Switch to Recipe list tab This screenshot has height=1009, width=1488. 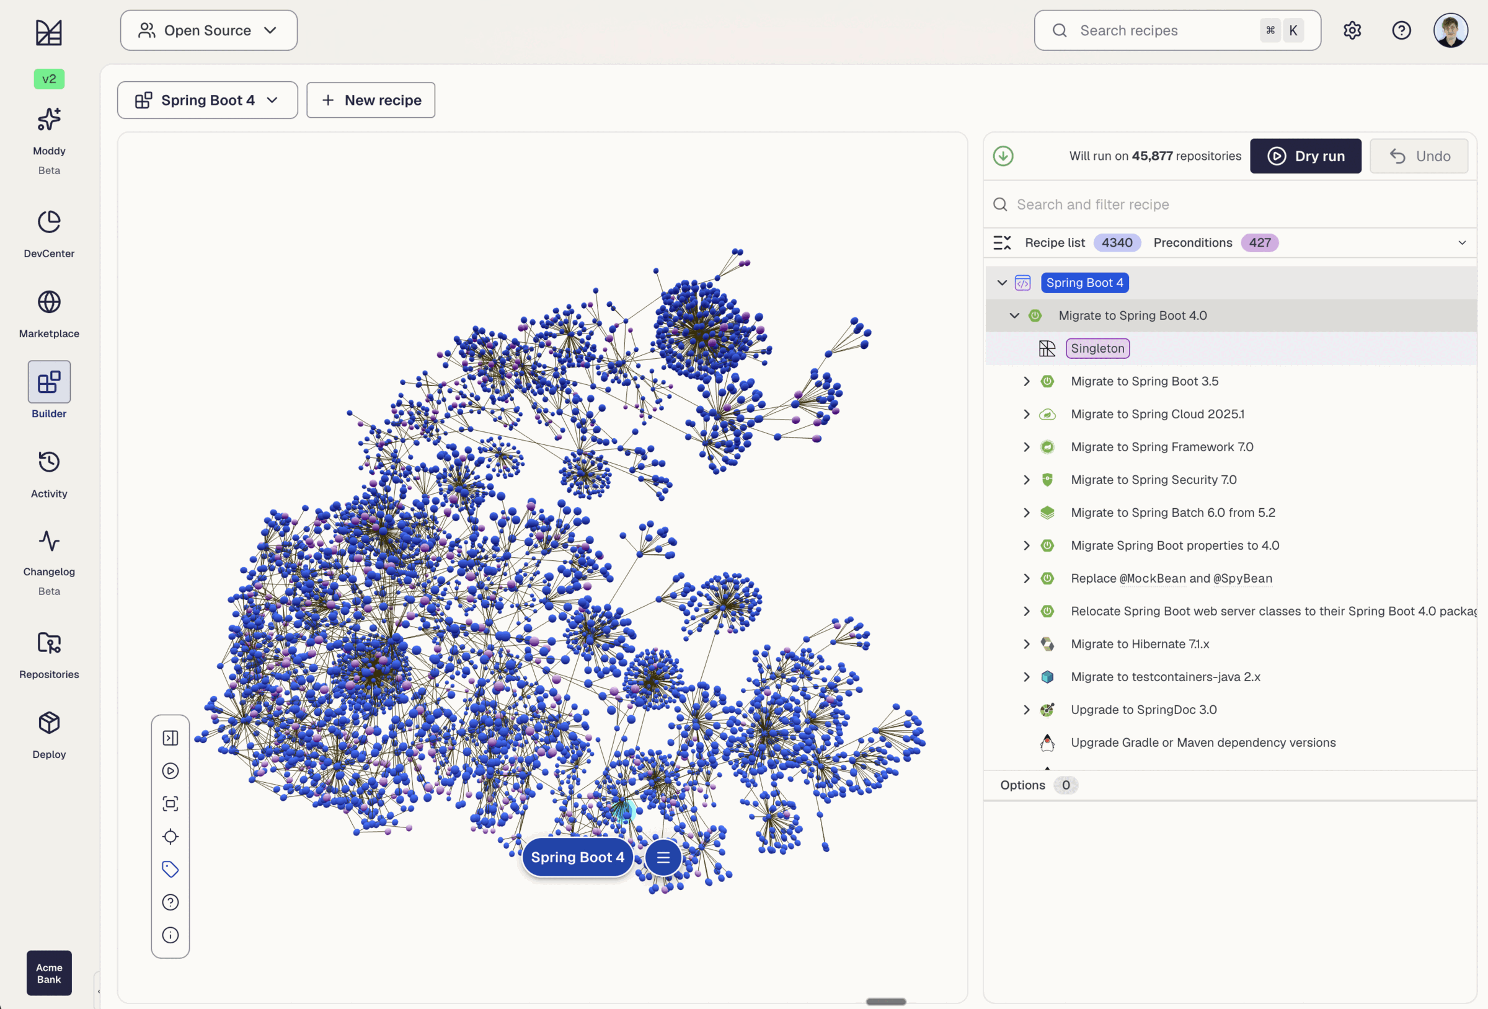coord(1055,243)
